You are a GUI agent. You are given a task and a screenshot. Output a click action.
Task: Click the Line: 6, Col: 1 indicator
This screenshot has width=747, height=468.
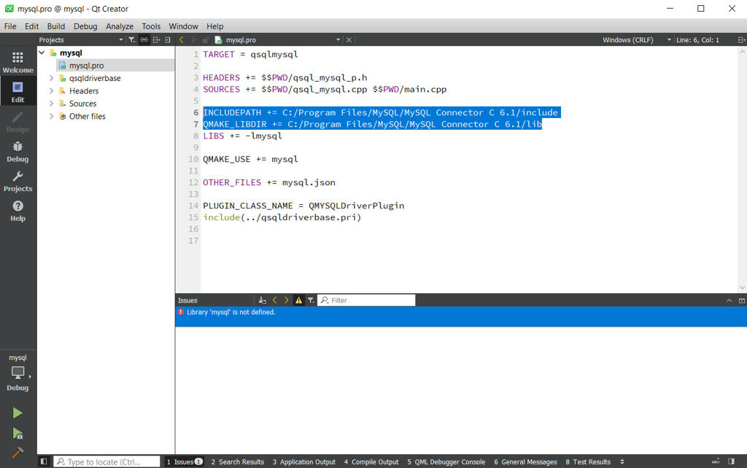tap(697, 40)
